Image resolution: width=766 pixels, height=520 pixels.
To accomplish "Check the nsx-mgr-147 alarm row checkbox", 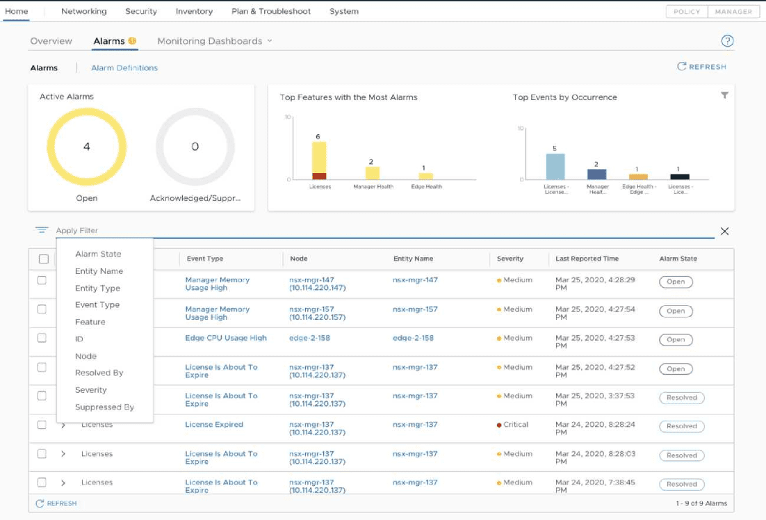I will pyautogui.click(x=42, y=281).
